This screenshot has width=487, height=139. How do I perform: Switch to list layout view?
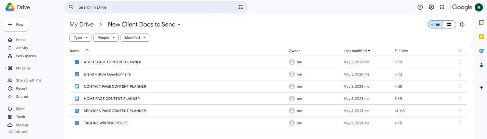(435, 25)
